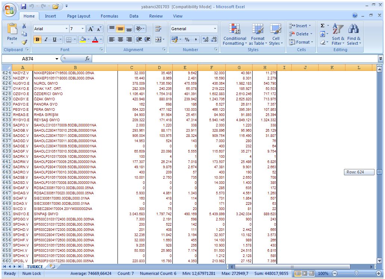The height and width of the screenshot is (279, 385).
Task: Open Excel Help with the question mark icon
Action: pyautogui.click(x=355, y=15)
